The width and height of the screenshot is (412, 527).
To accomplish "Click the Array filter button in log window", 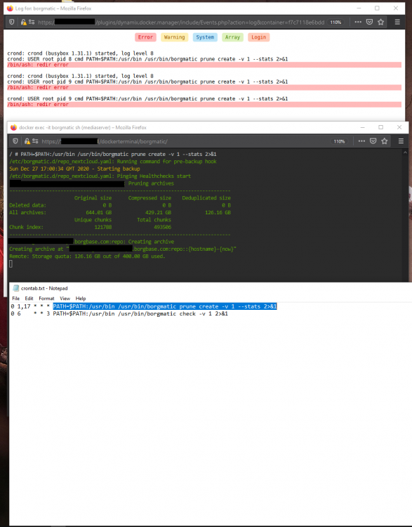I will click(x=232, y=37).
